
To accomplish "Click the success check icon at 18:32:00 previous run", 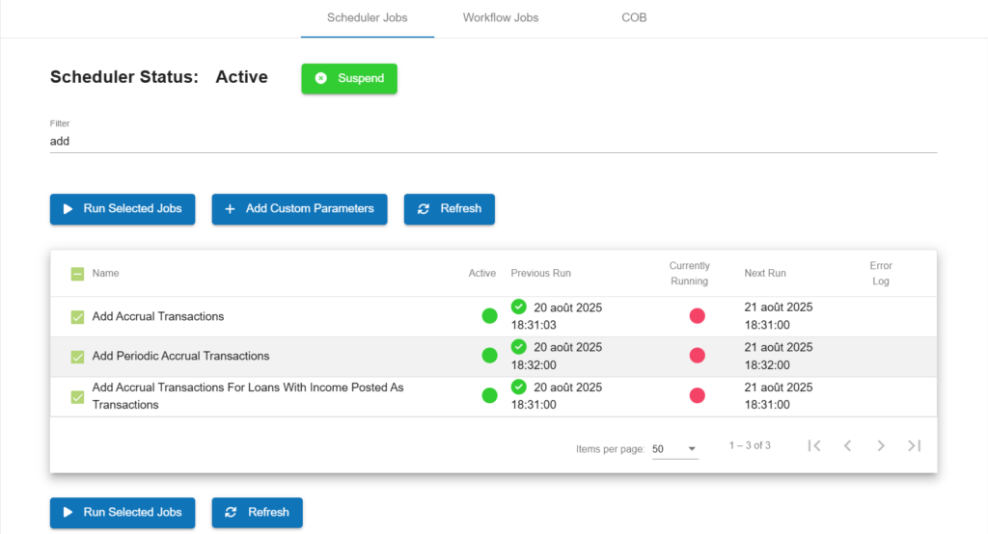I will tap(518, 346).
